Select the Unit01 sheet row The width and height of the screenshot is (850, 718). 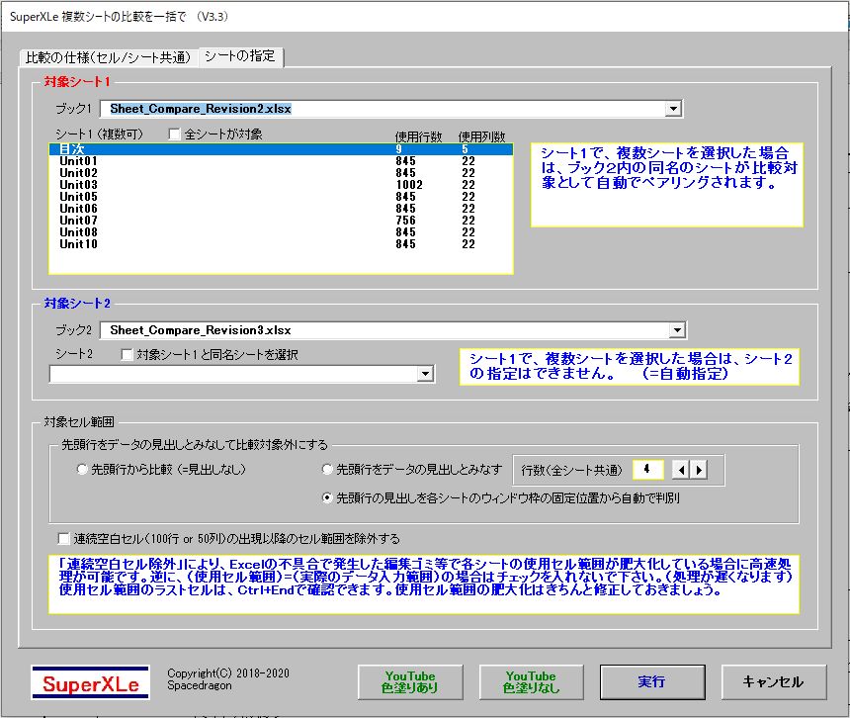[x=281, y=161]
